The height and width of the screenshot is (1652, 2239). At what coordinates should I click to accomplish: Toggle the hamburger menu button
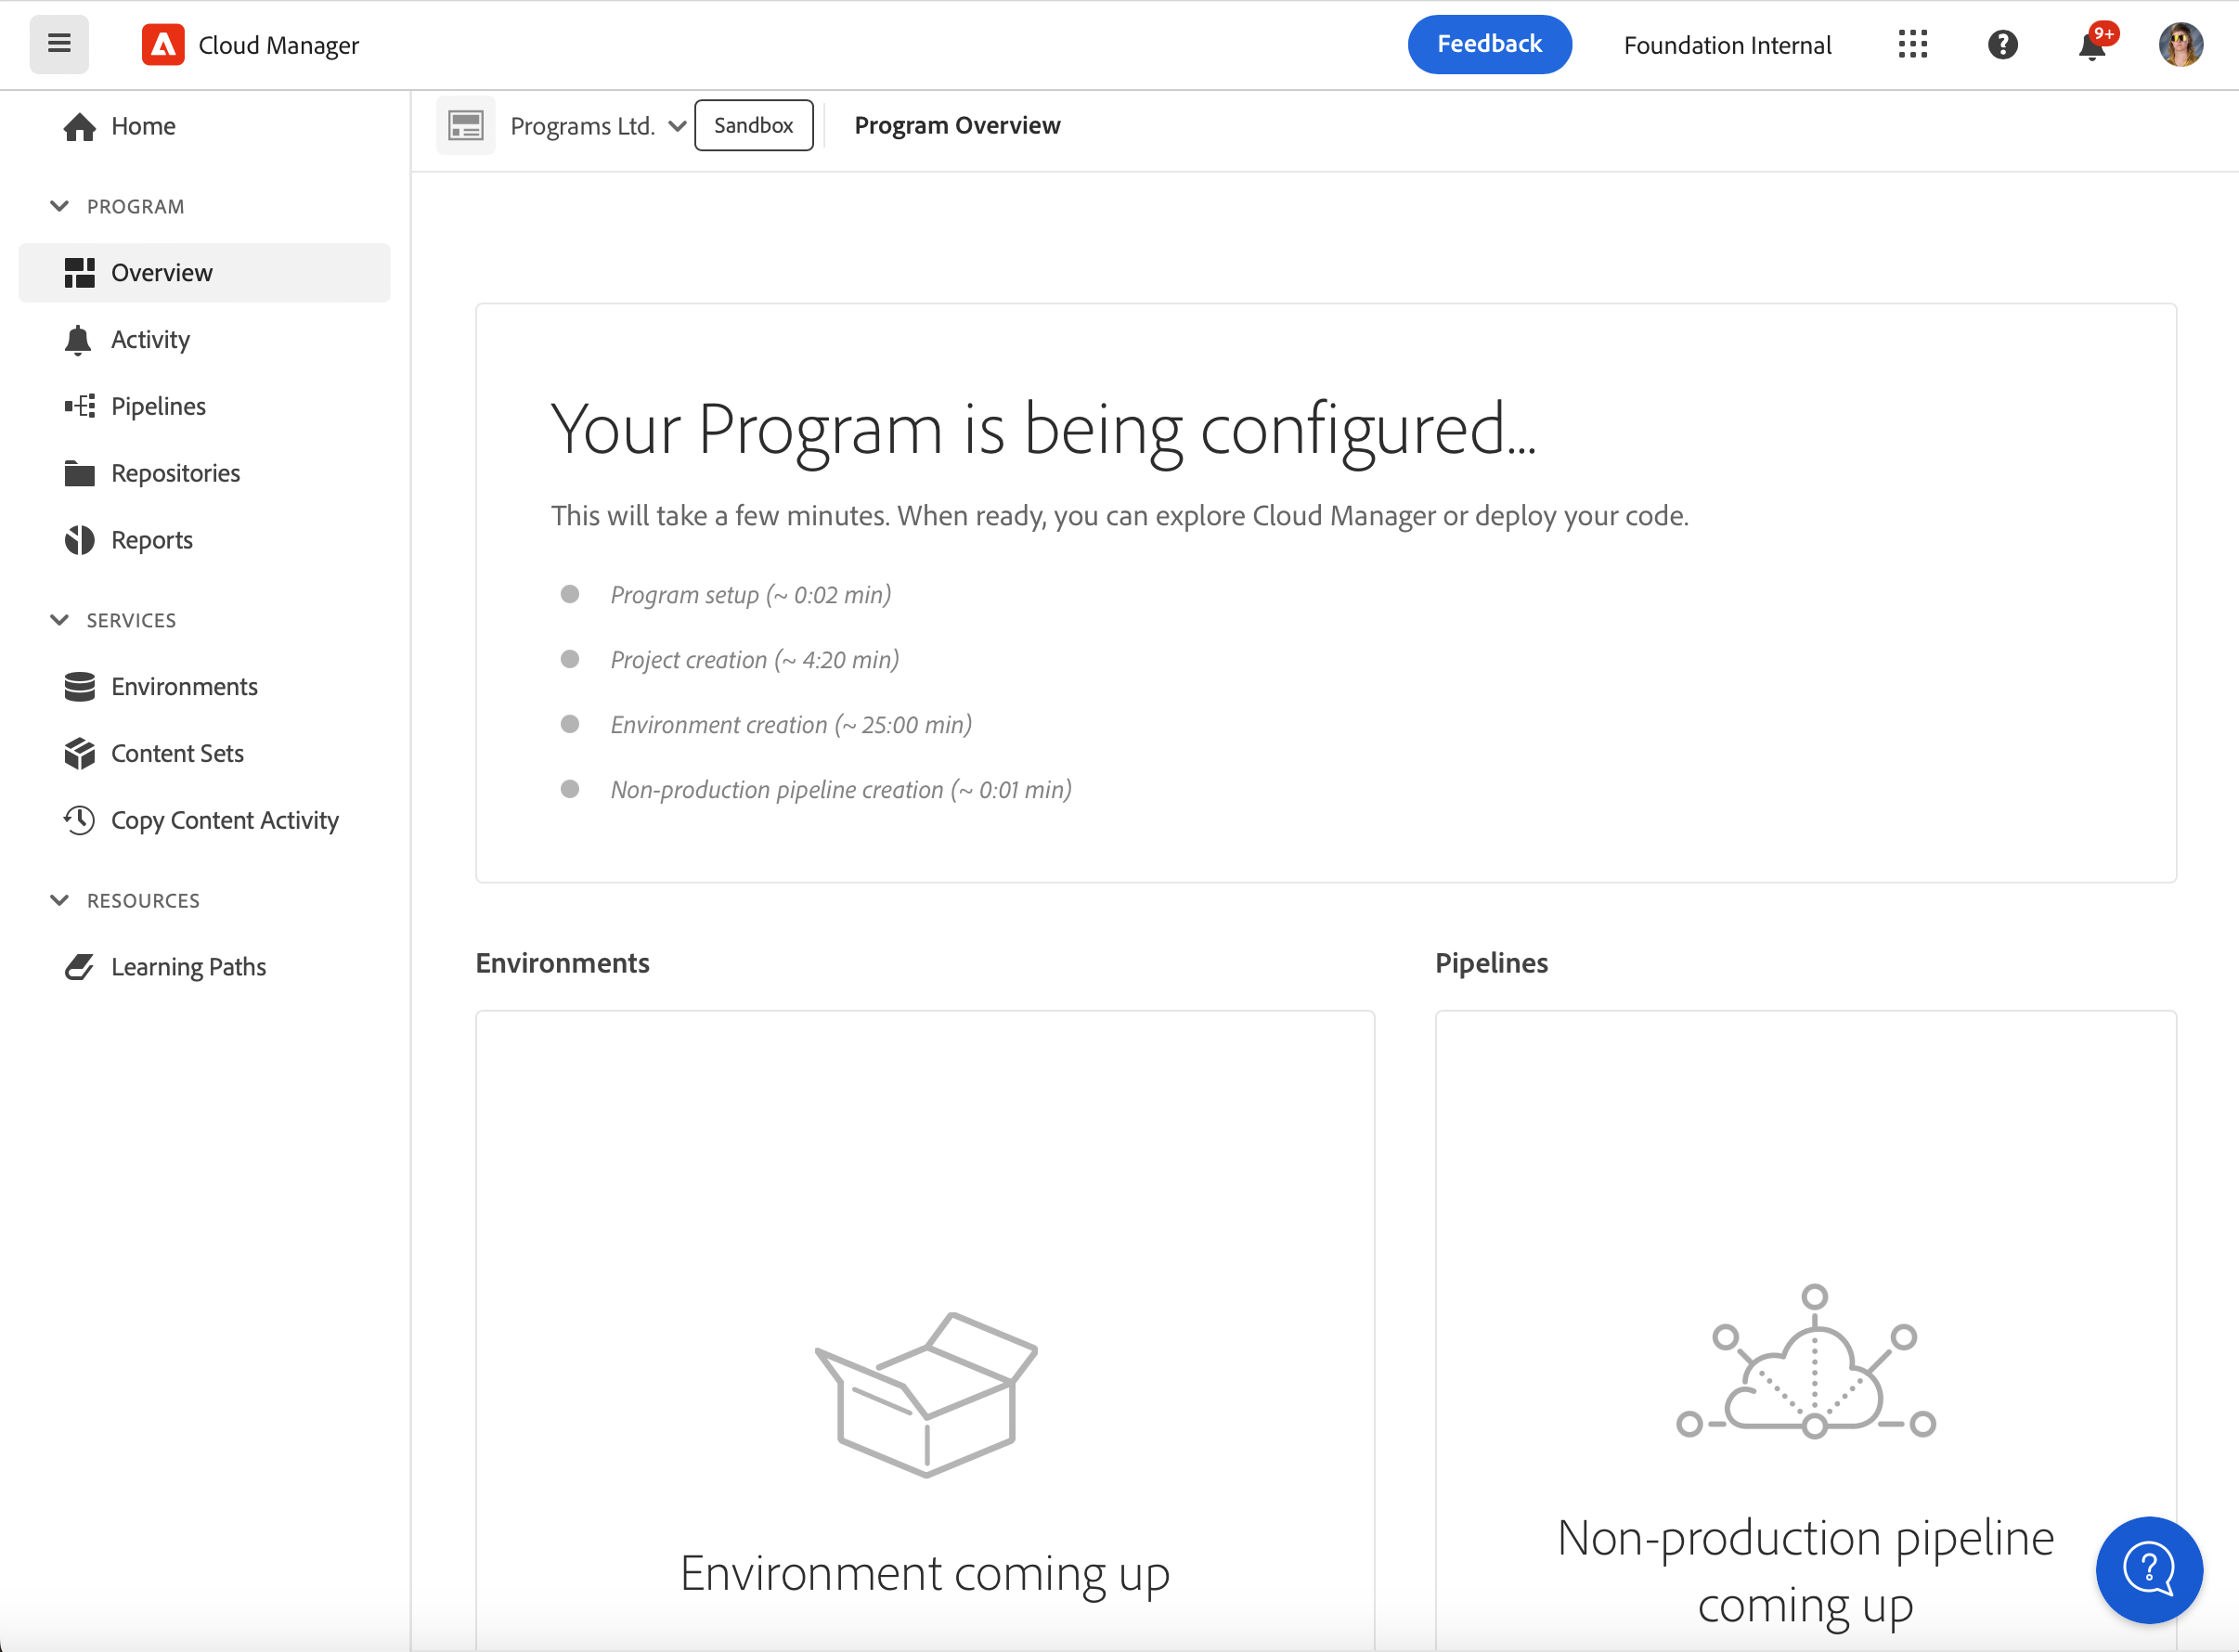point(59,44)
